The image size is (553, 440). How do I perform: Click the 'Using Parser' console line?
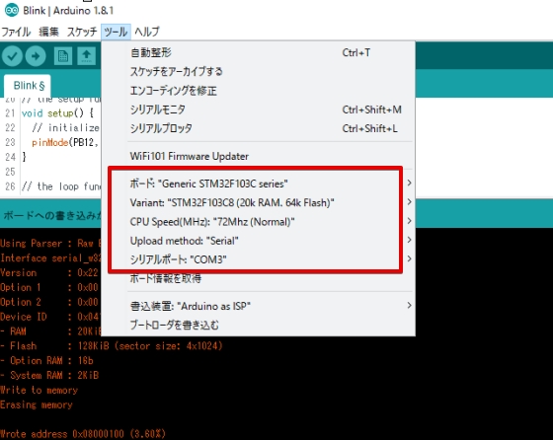(50, 244)
